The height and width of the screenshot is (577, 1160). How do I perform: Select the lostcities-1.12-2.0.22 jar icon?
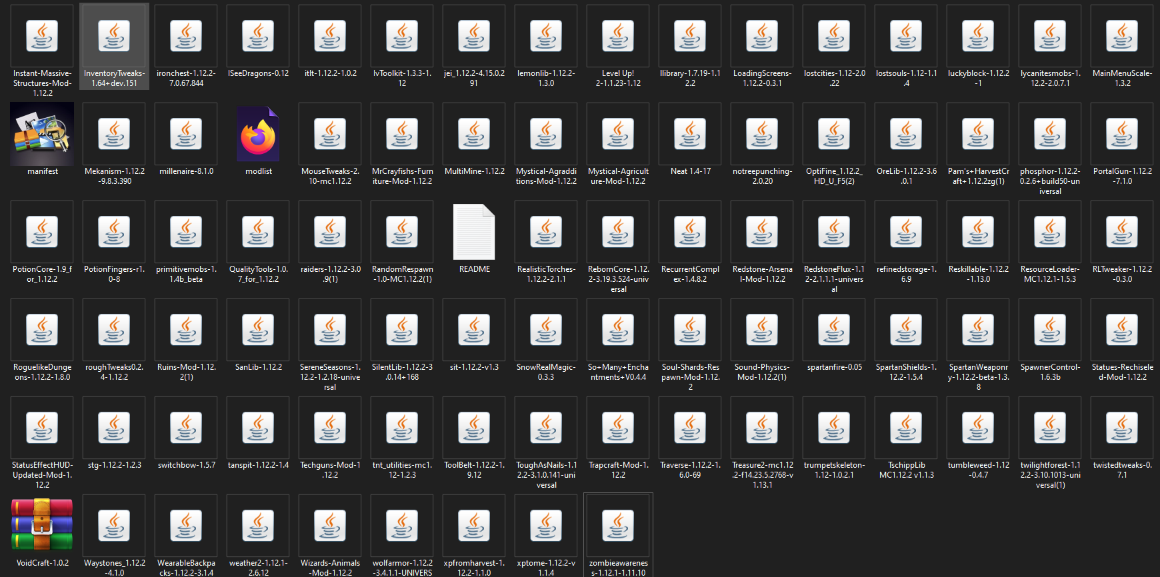834,36
